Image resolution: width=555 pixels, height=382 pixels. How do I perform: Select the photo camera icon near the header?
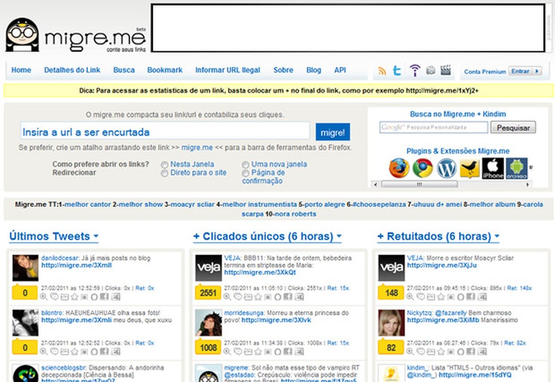(430, 70)
